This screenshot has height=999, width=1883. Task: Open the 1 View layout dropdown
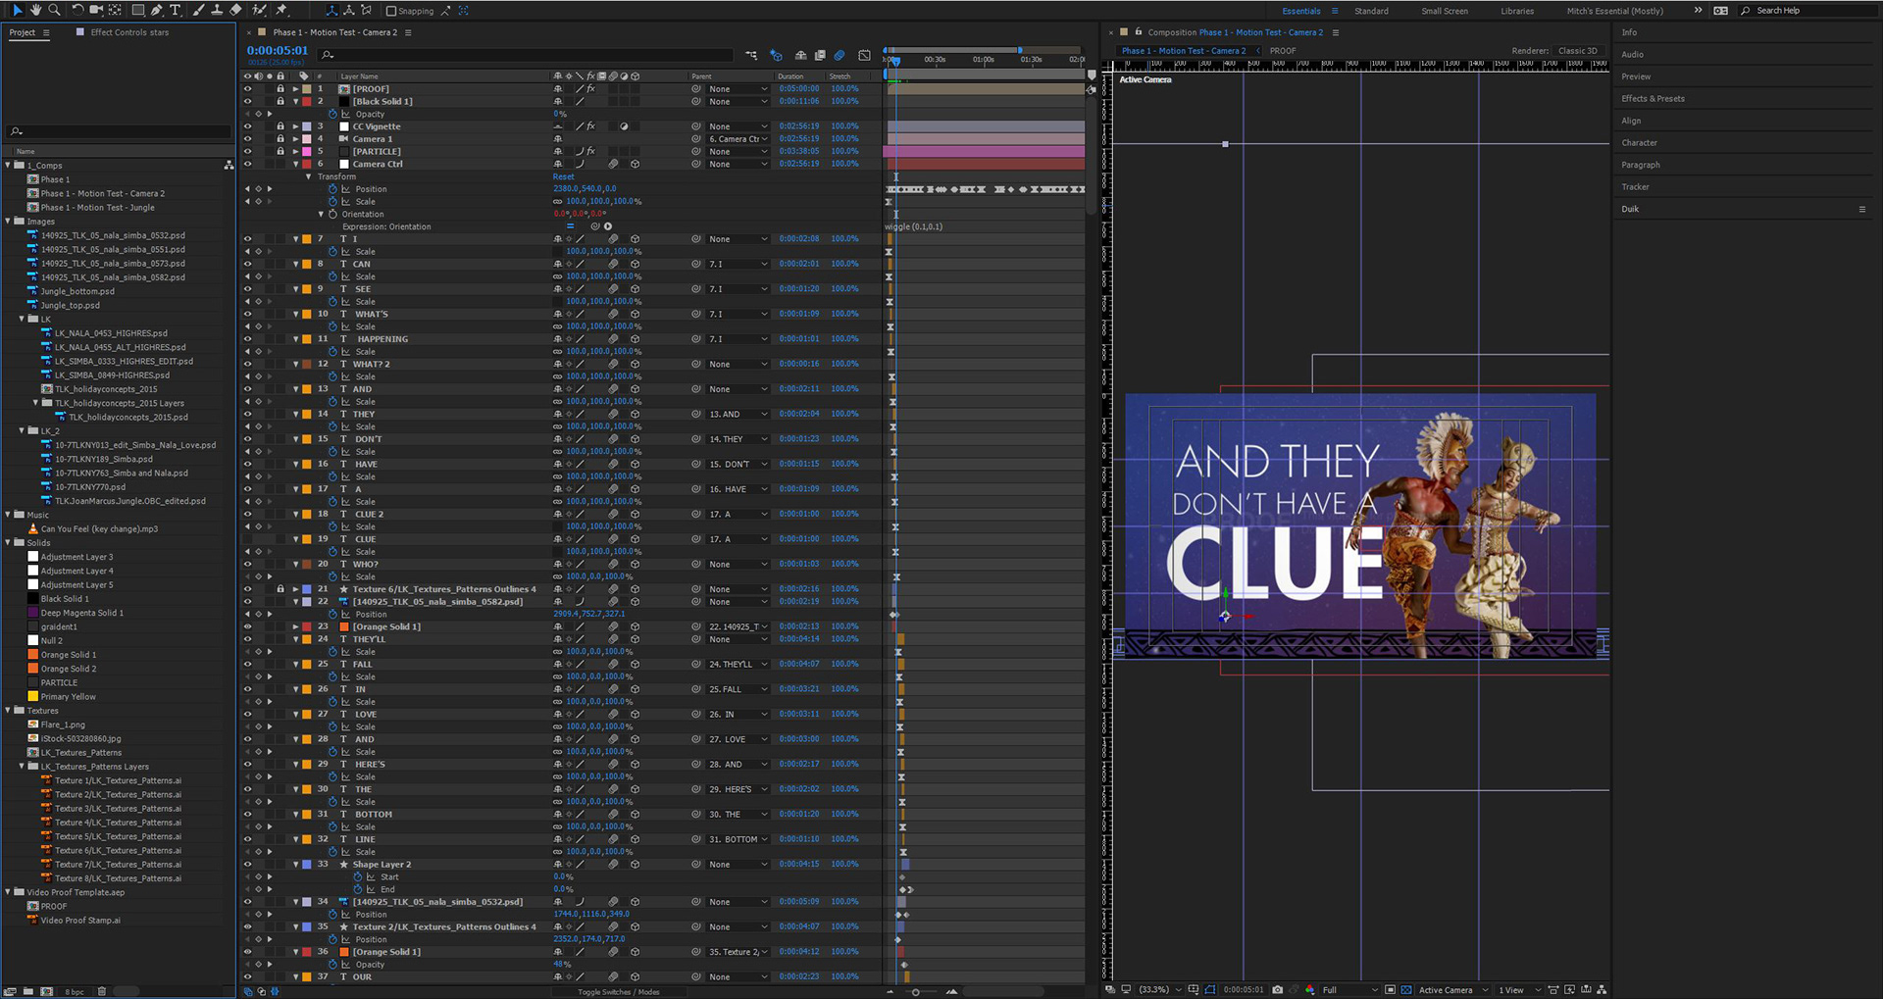(x=1519, y=989)
